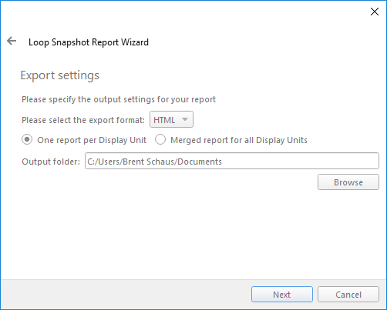387x310 pixels.
Task: Choose Merged report for all Display Units radio
Action: [160, 140]
